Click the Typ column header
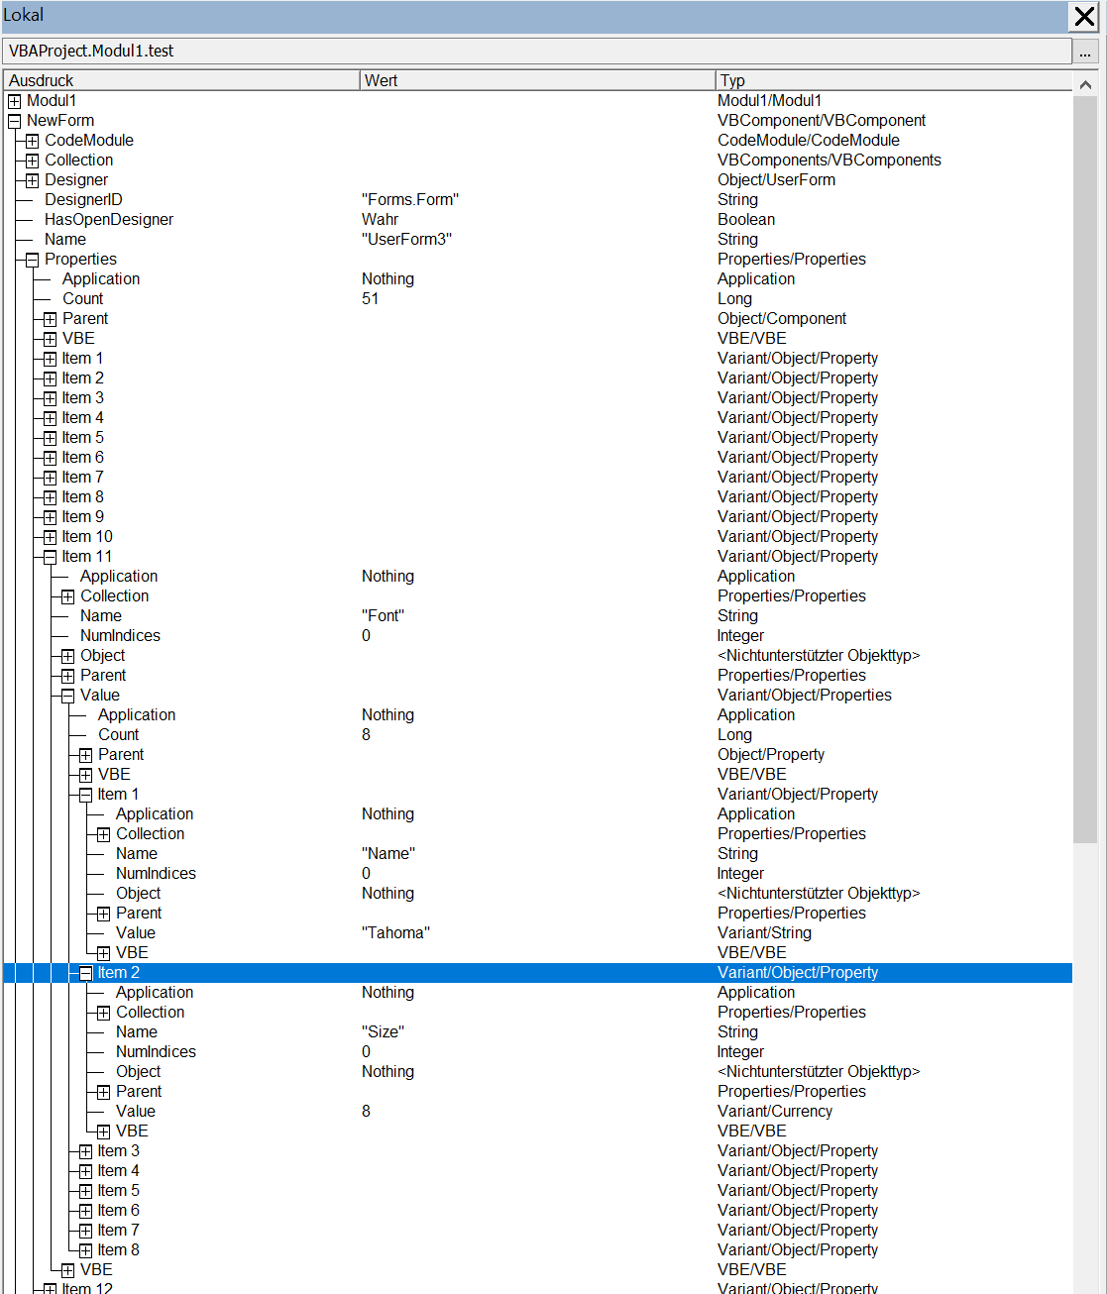 893,80
